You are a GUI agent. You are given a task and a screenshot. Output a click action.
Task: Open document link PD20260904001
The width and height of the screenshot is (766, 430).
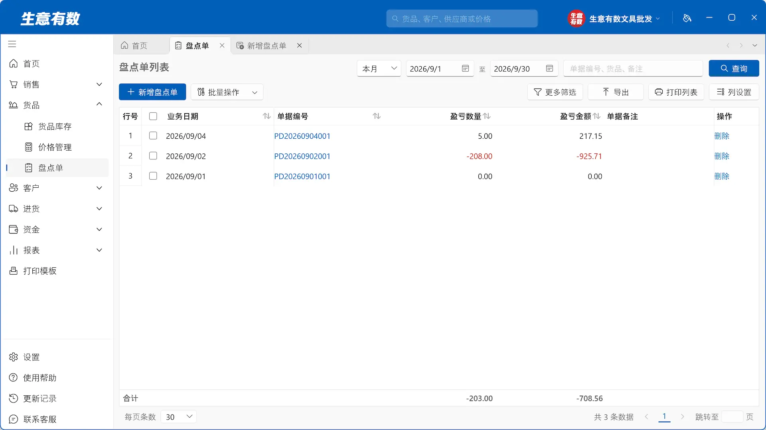pos(302,136)
